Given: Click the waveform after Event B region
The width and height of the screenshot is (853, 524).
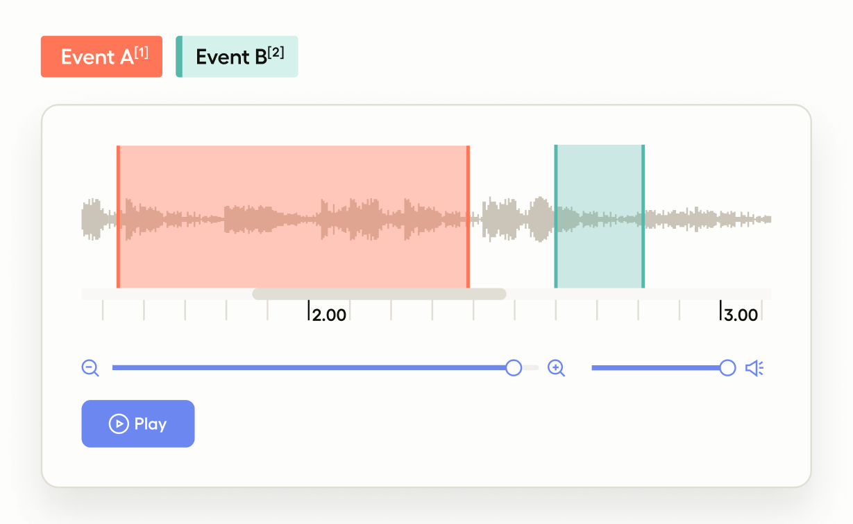Looking at the screenshot, I should 708,219.
